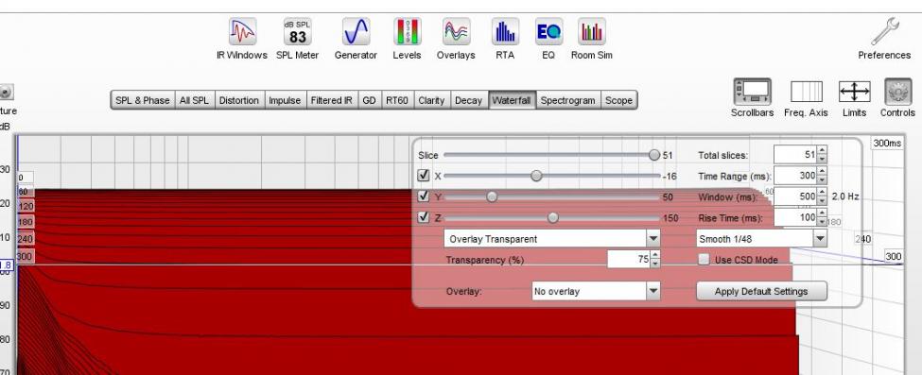The image size is (922, 375).
Task: Open the RTA analyzer
Action: pos(505,32)
